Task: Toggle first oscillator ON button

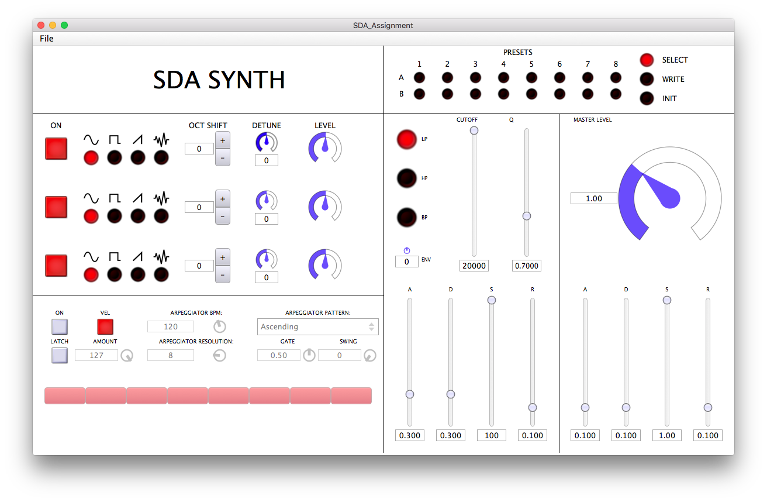Action: point(56,149)
